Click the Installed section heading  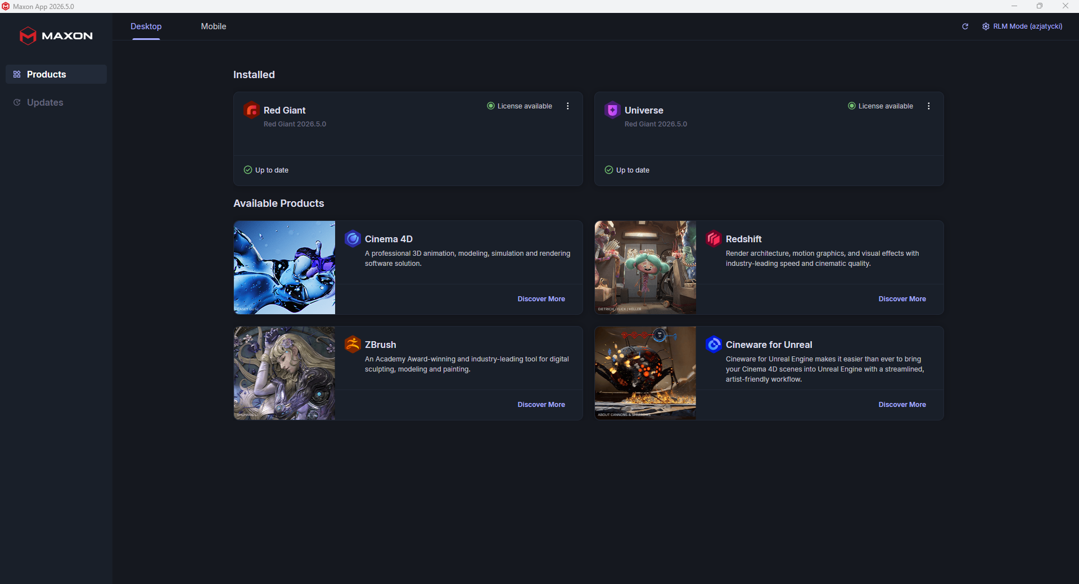(x=254, y=75)
